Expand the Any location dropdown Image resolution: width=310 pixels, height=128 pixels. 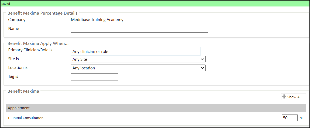click(x=138, y=68)
